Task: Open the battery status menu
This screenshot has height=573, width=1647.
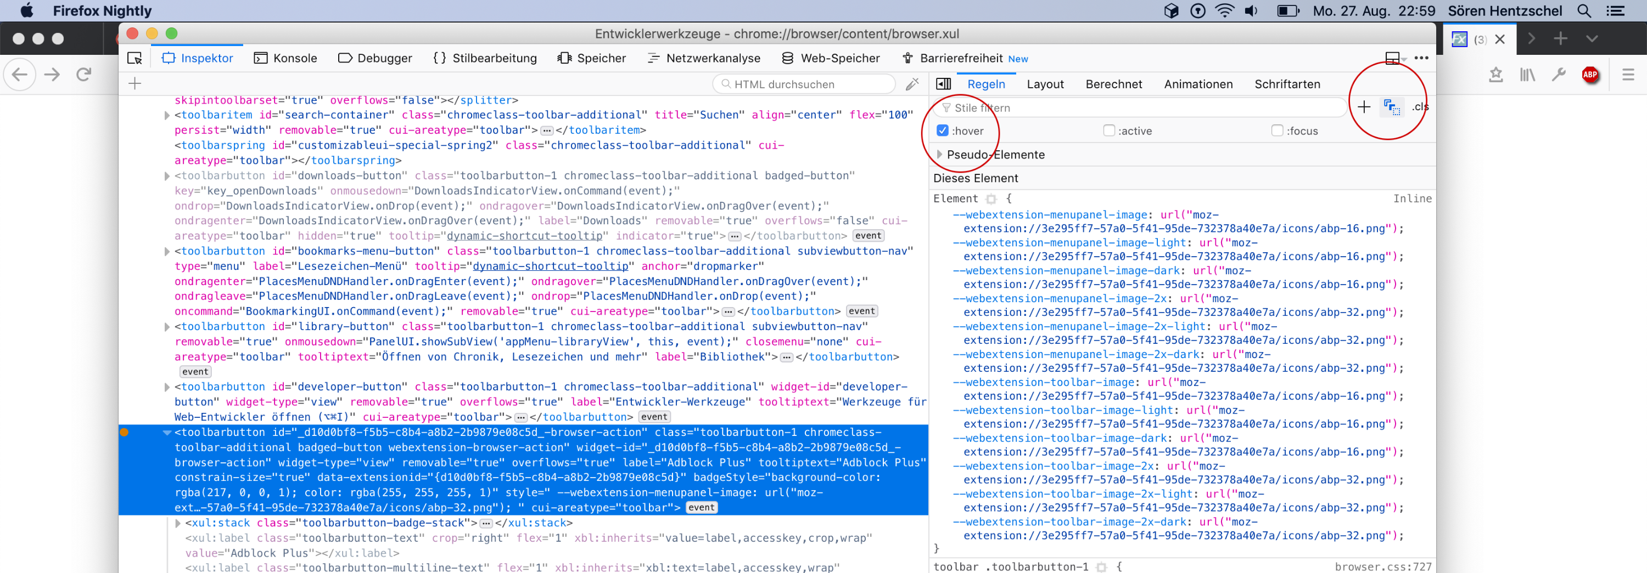Action: (x=1287, y=11)
